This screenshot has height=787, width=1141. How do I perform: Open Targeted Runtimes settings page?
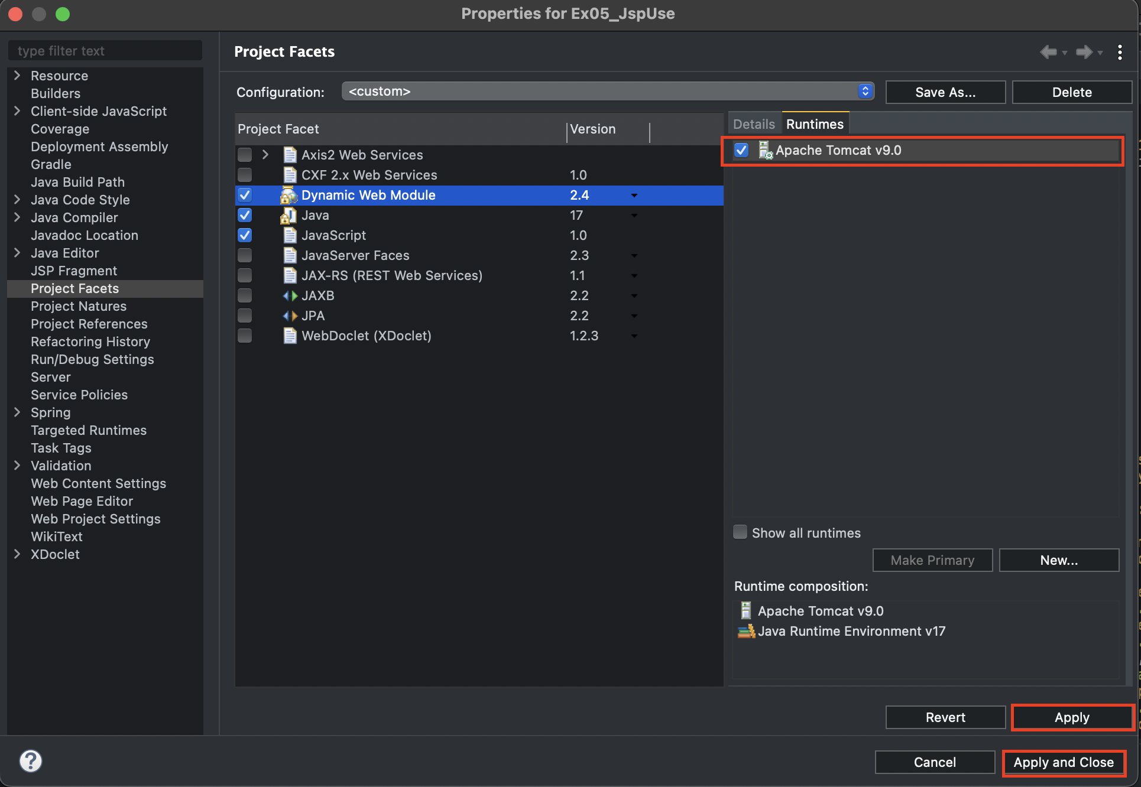(x=89, y=430)
